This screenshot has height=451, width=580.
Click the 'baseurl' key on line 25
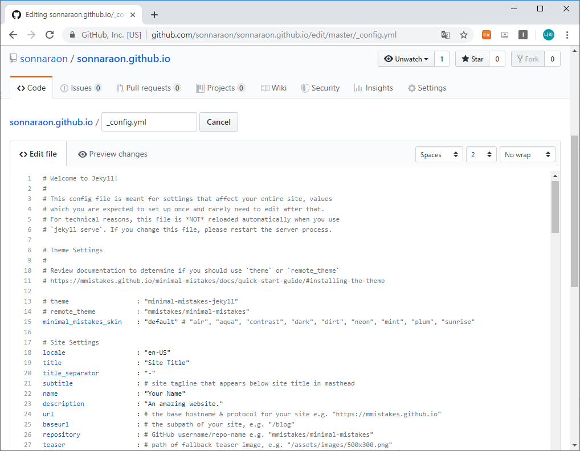tap(56, 424)
